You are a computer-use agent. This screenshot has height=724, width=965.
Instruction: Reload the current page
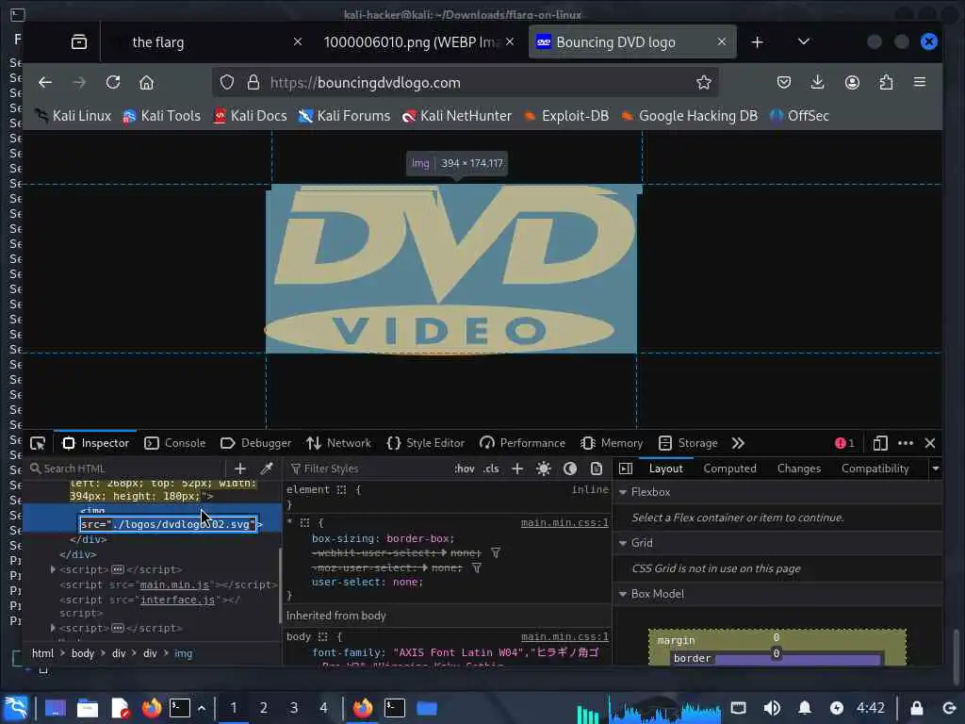coord(113,83)
